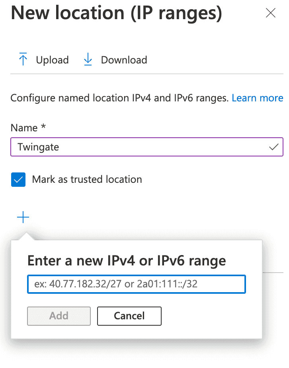This screenshot has height=368, width=289.
Task: Select the Download text label
Action: 124,60
